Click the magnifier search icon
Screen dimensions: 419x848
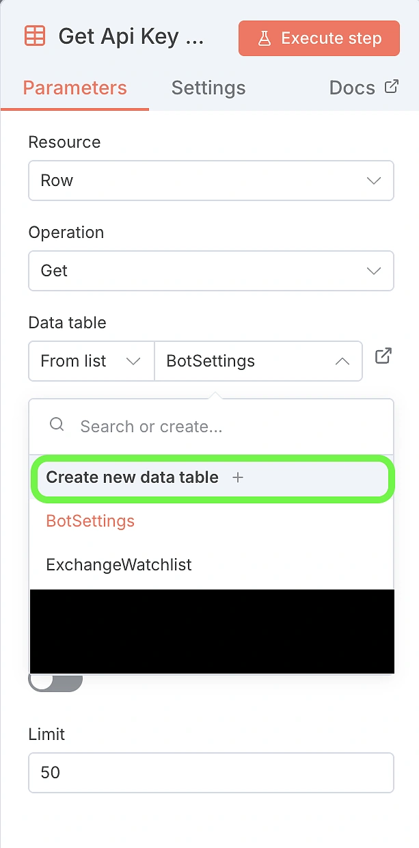(x=57, y=425)
